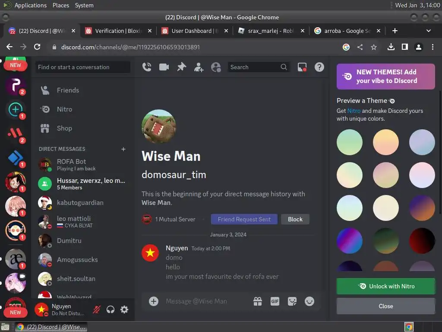Viewport: 442px width, 332px height.
Task: Open the Shop page
Action: [83, 128]
